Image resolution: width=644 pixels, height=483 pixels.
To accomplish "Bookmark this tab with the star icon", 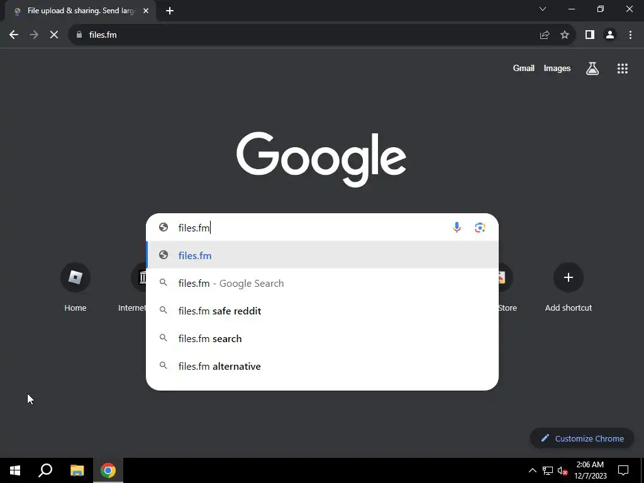I will point(565,35).
